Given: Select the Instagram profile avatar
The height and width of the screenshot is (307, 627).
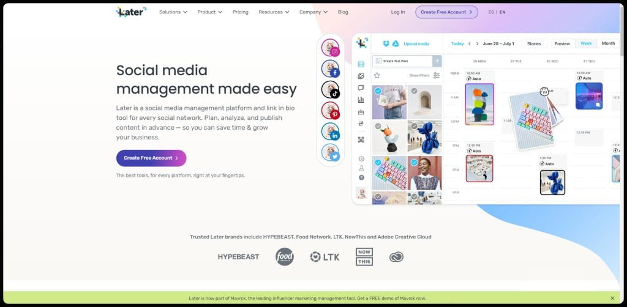Looking at the screenshot, I should [330, 48].
